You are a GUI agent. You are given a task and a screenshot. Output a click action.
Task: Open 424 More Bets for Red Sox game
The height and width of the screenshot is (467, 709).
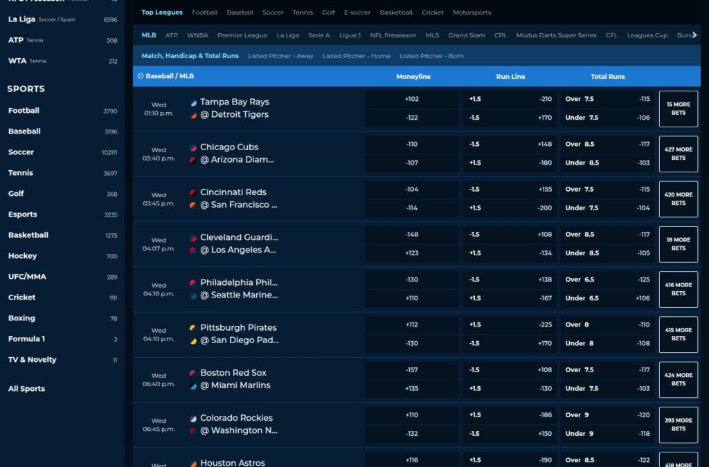(x=678, y=380)
